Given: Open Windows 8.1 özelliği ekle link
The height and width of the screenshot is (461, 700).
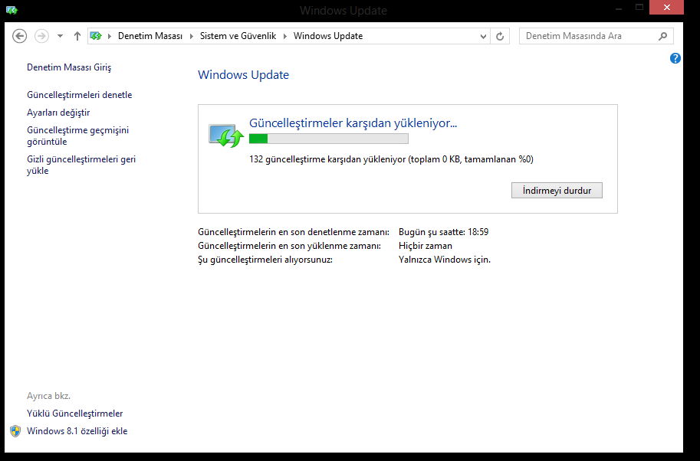Looking at the screenshot, I should point(77,431).
